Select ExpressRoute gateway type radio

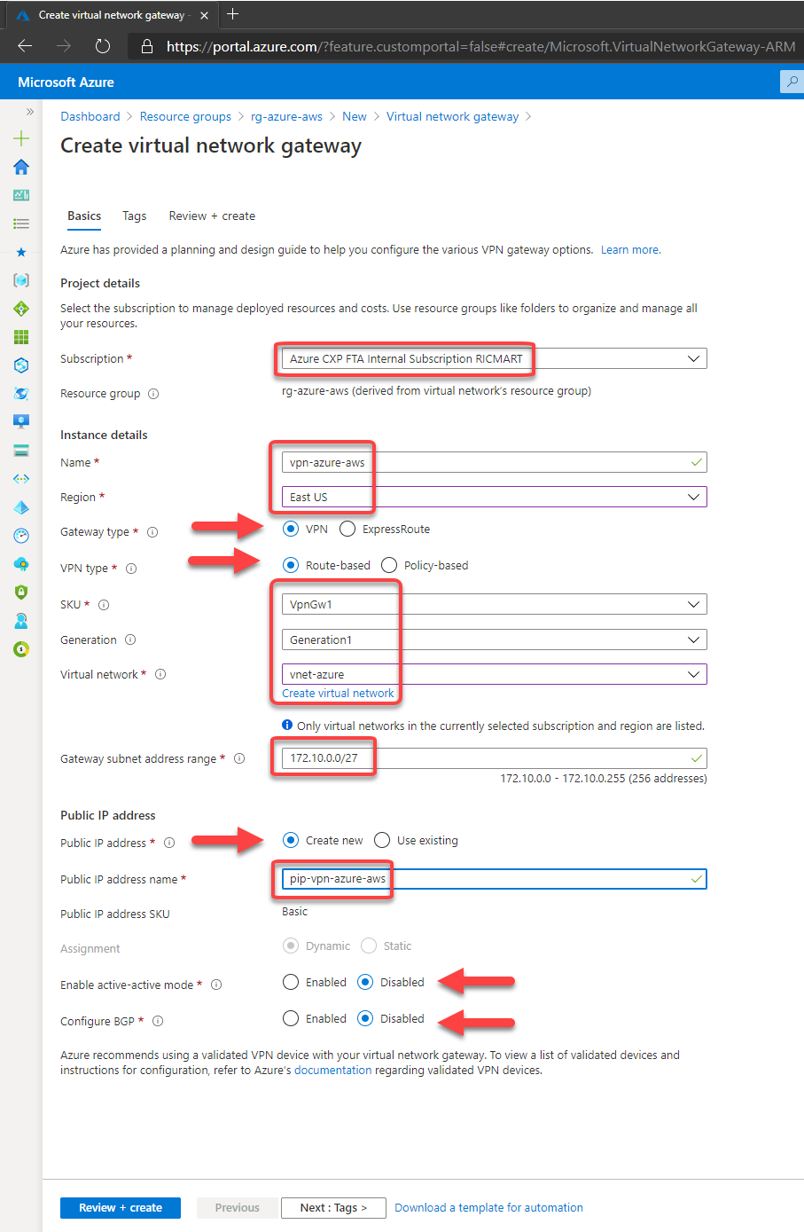[x=347, y=529]
